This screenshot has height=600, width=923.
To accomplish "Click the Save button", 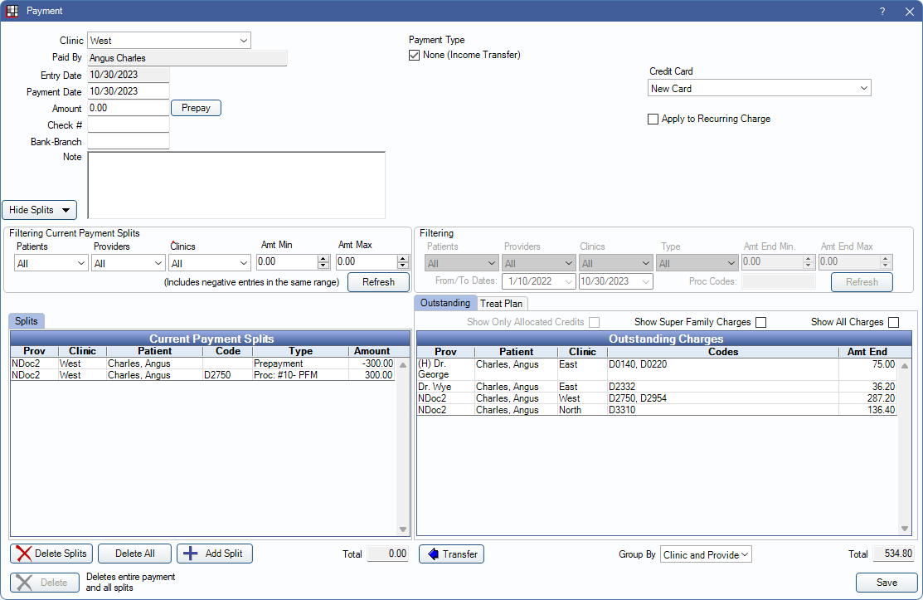I will coord(887,583).
